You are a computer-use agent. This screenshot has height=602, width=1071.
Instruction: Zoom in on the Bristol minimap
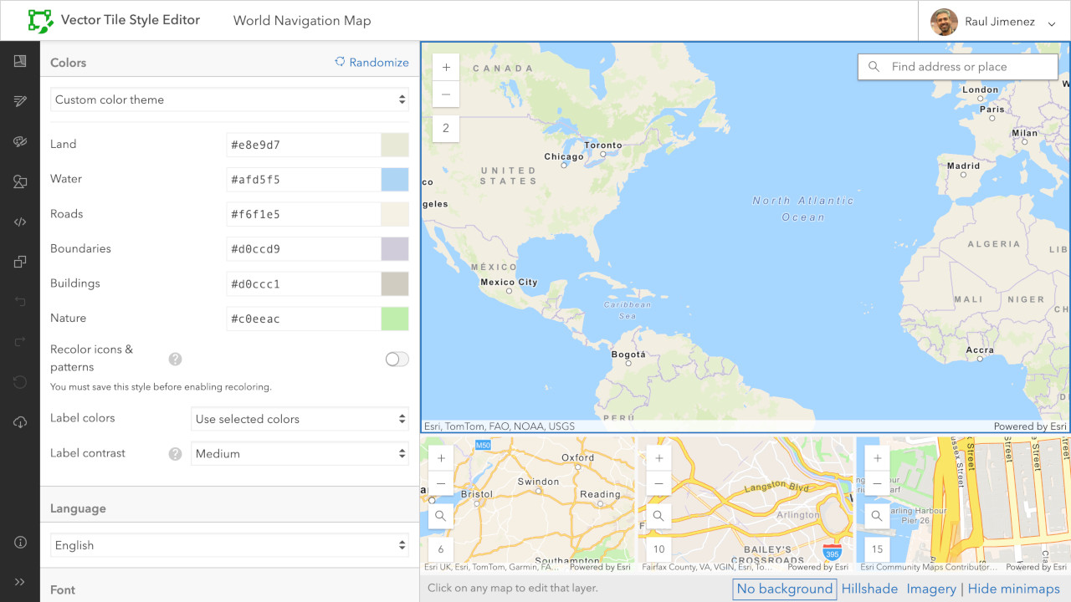[440, 458]
